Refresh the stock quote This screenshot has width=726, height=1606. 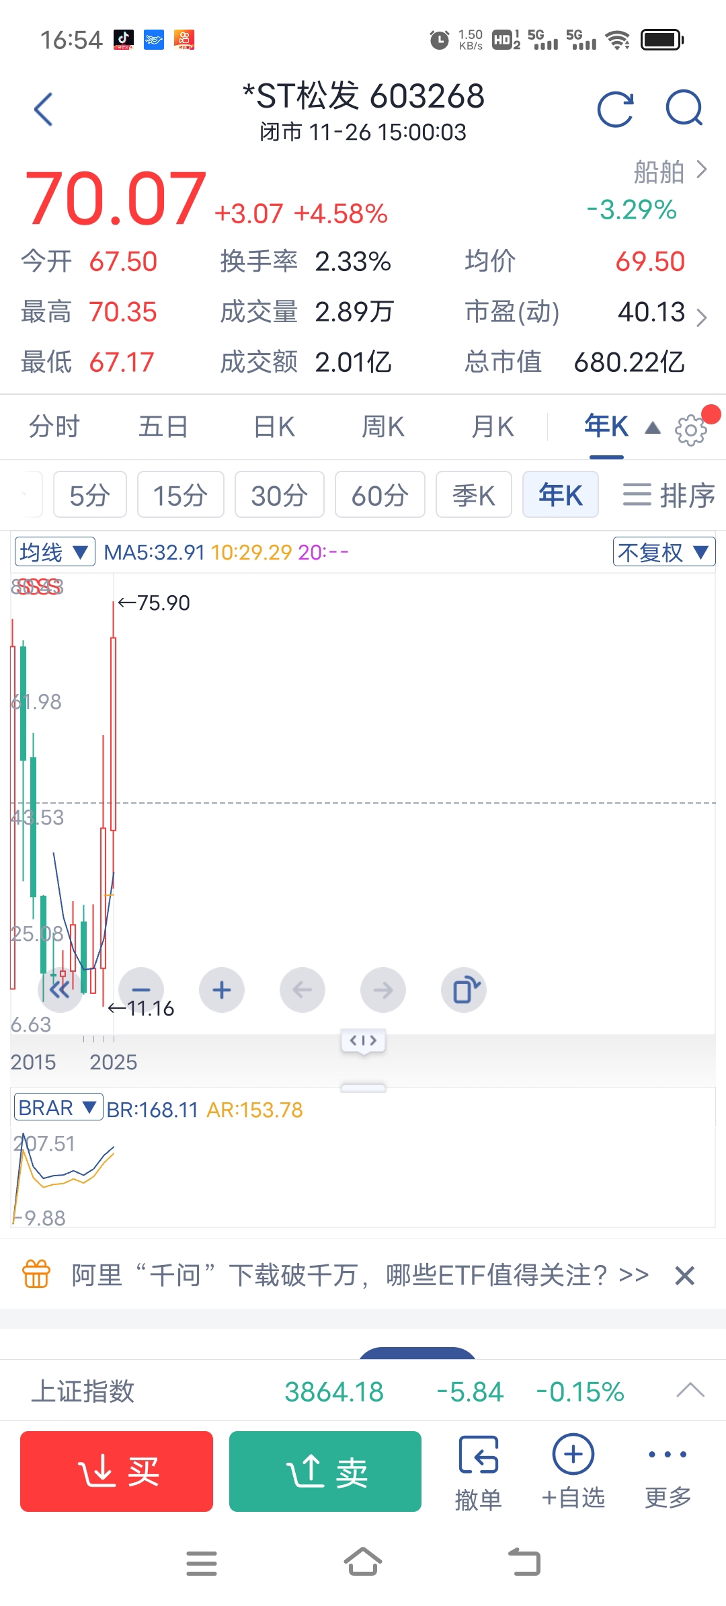pos(615,109)
